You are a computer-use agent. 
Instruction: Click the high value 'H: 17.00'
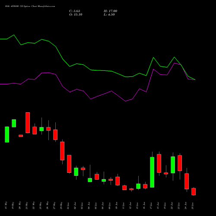(x=111, y=11)
